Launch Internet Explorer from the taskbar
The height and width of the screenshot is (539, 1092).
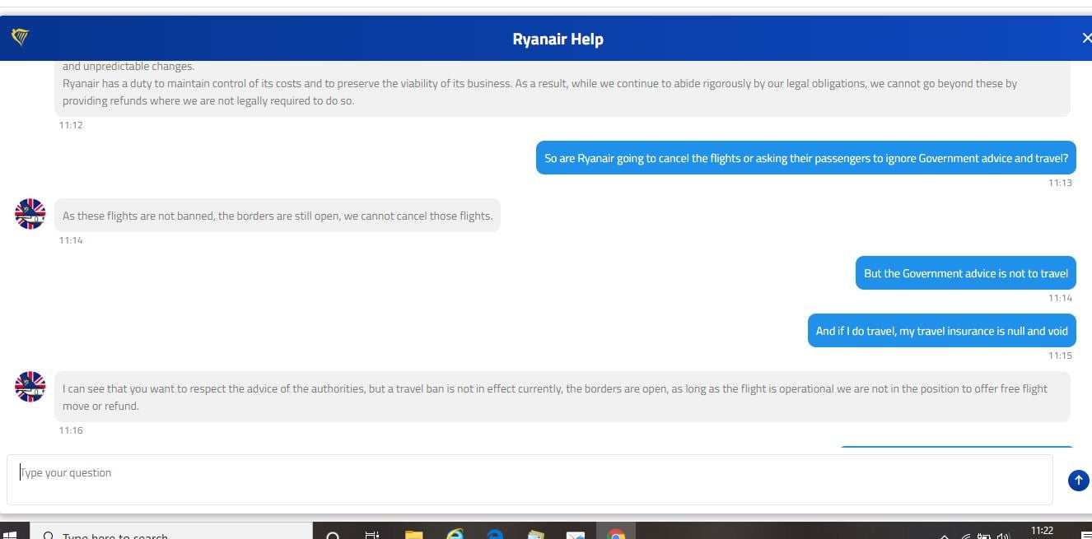pos(455,535)
